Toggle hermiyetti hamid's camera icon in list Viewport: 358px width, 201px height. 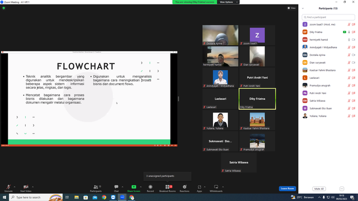[x=354, y=40]
